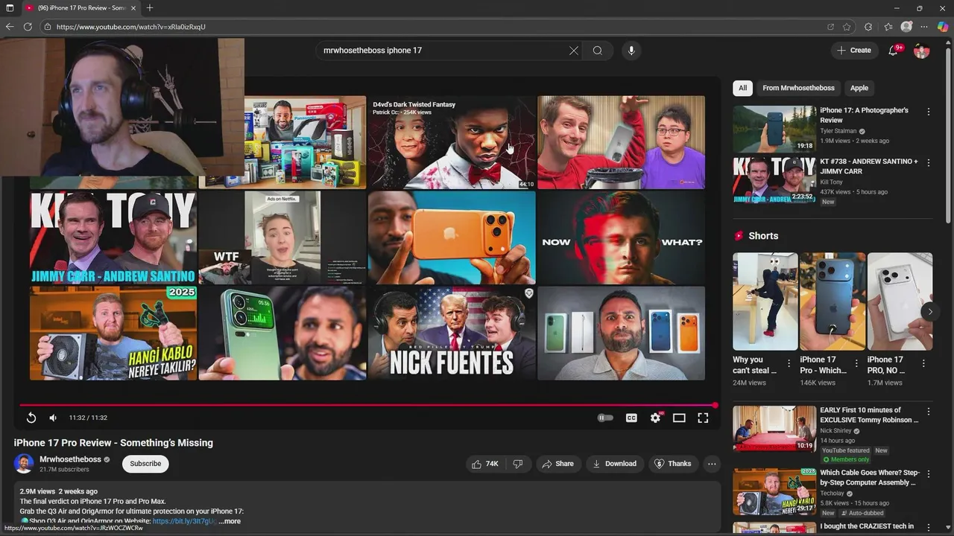Viewport: 954px width, 536px height.
Task: Download the video
Action: point(614,464)
